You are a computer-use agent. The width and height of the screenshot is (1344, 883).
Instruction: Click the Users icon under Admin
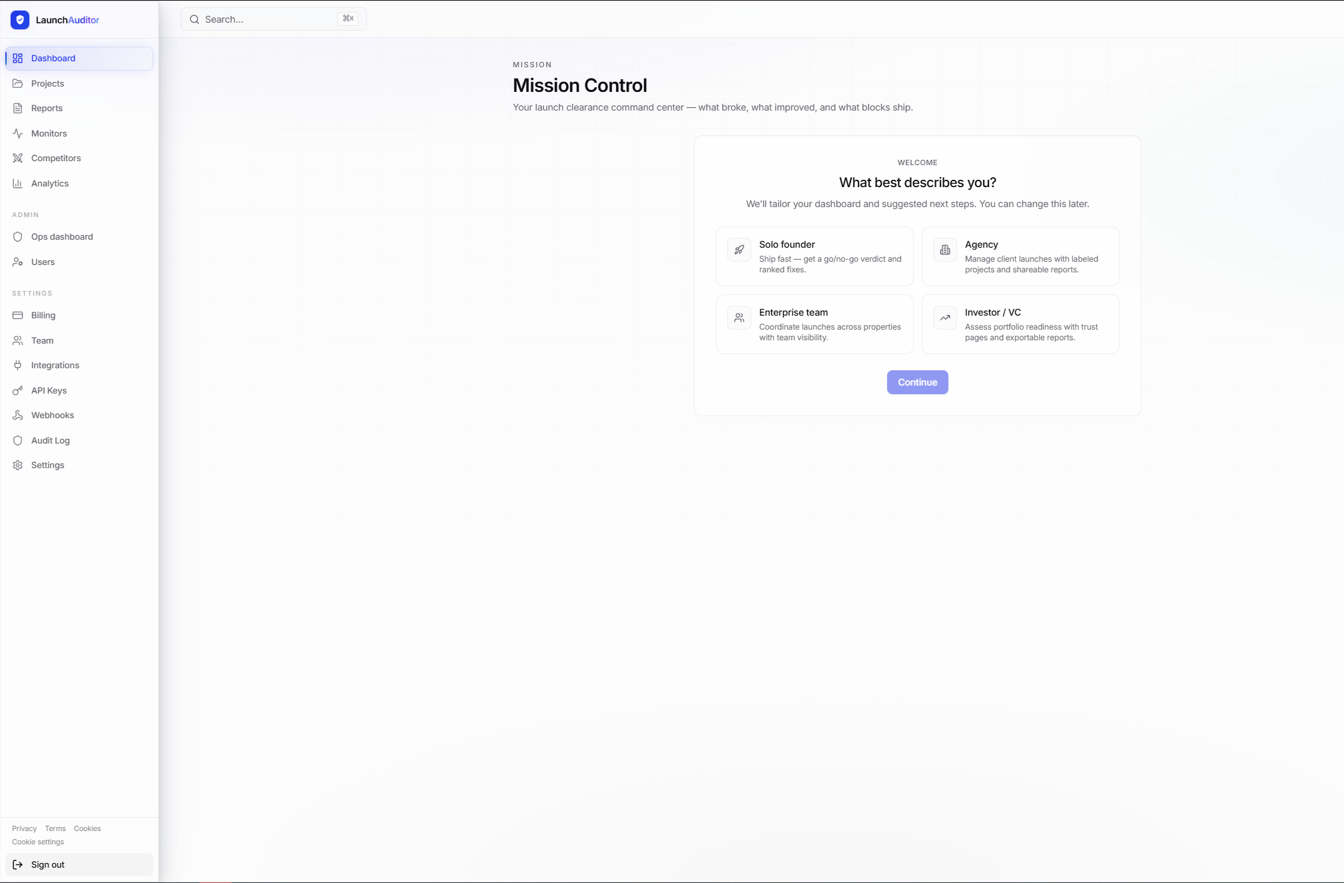18,262
